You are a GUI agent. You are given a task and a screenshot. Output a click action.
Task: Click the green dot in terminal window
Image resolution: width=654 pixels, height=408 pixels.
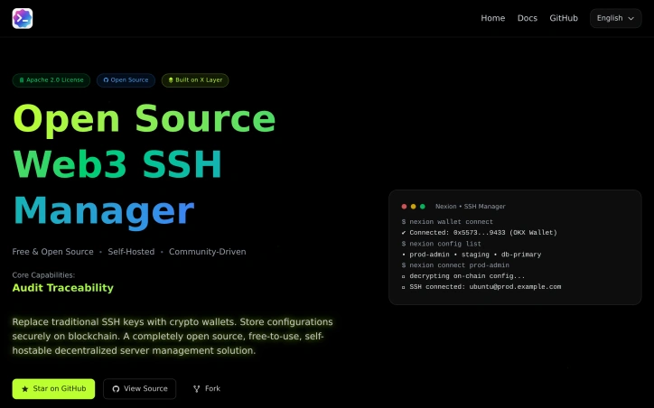click(x=423, y=207)
